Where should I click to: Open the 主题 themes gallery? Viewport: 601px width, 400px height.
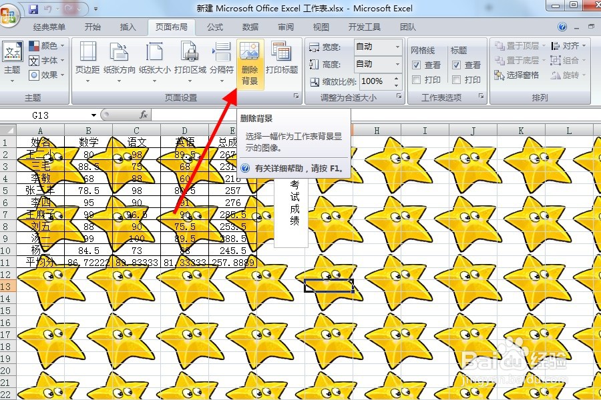tap(12, 62)
